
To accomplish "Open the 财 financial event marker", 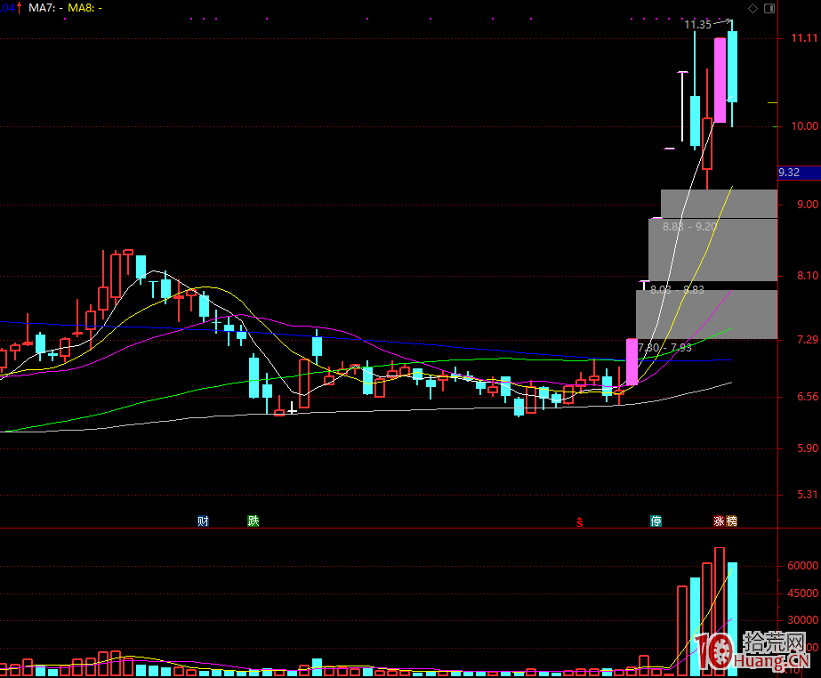I will 203,521.
